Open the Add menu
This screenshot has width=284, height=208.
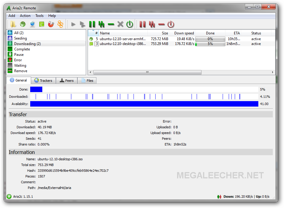coord(12,16)
